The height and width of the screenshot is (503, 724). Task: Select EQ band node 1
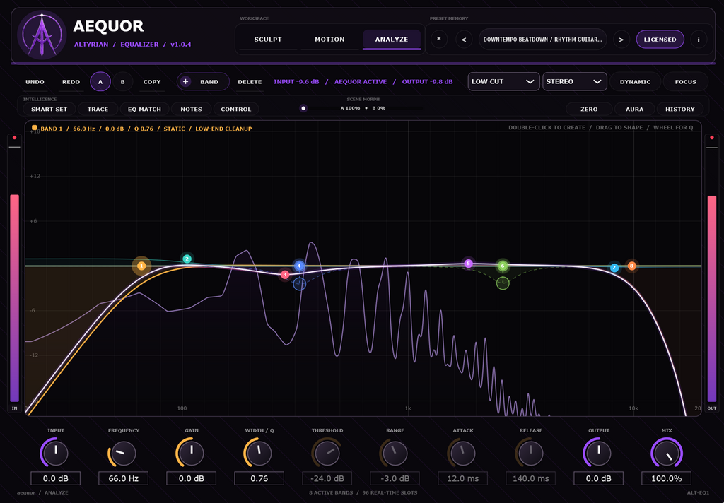[141, 266]
